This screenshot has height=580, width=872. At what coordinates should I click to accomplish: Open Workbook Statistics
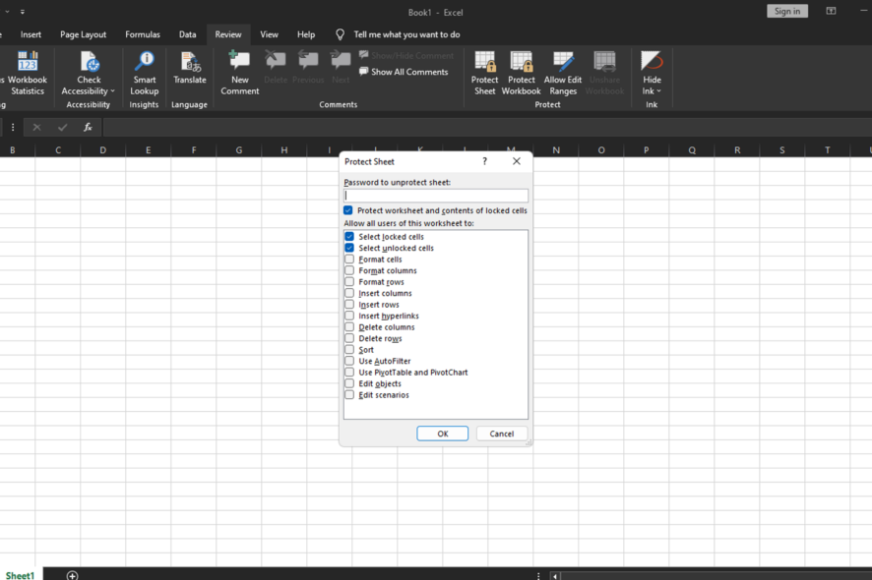point(28,74)
